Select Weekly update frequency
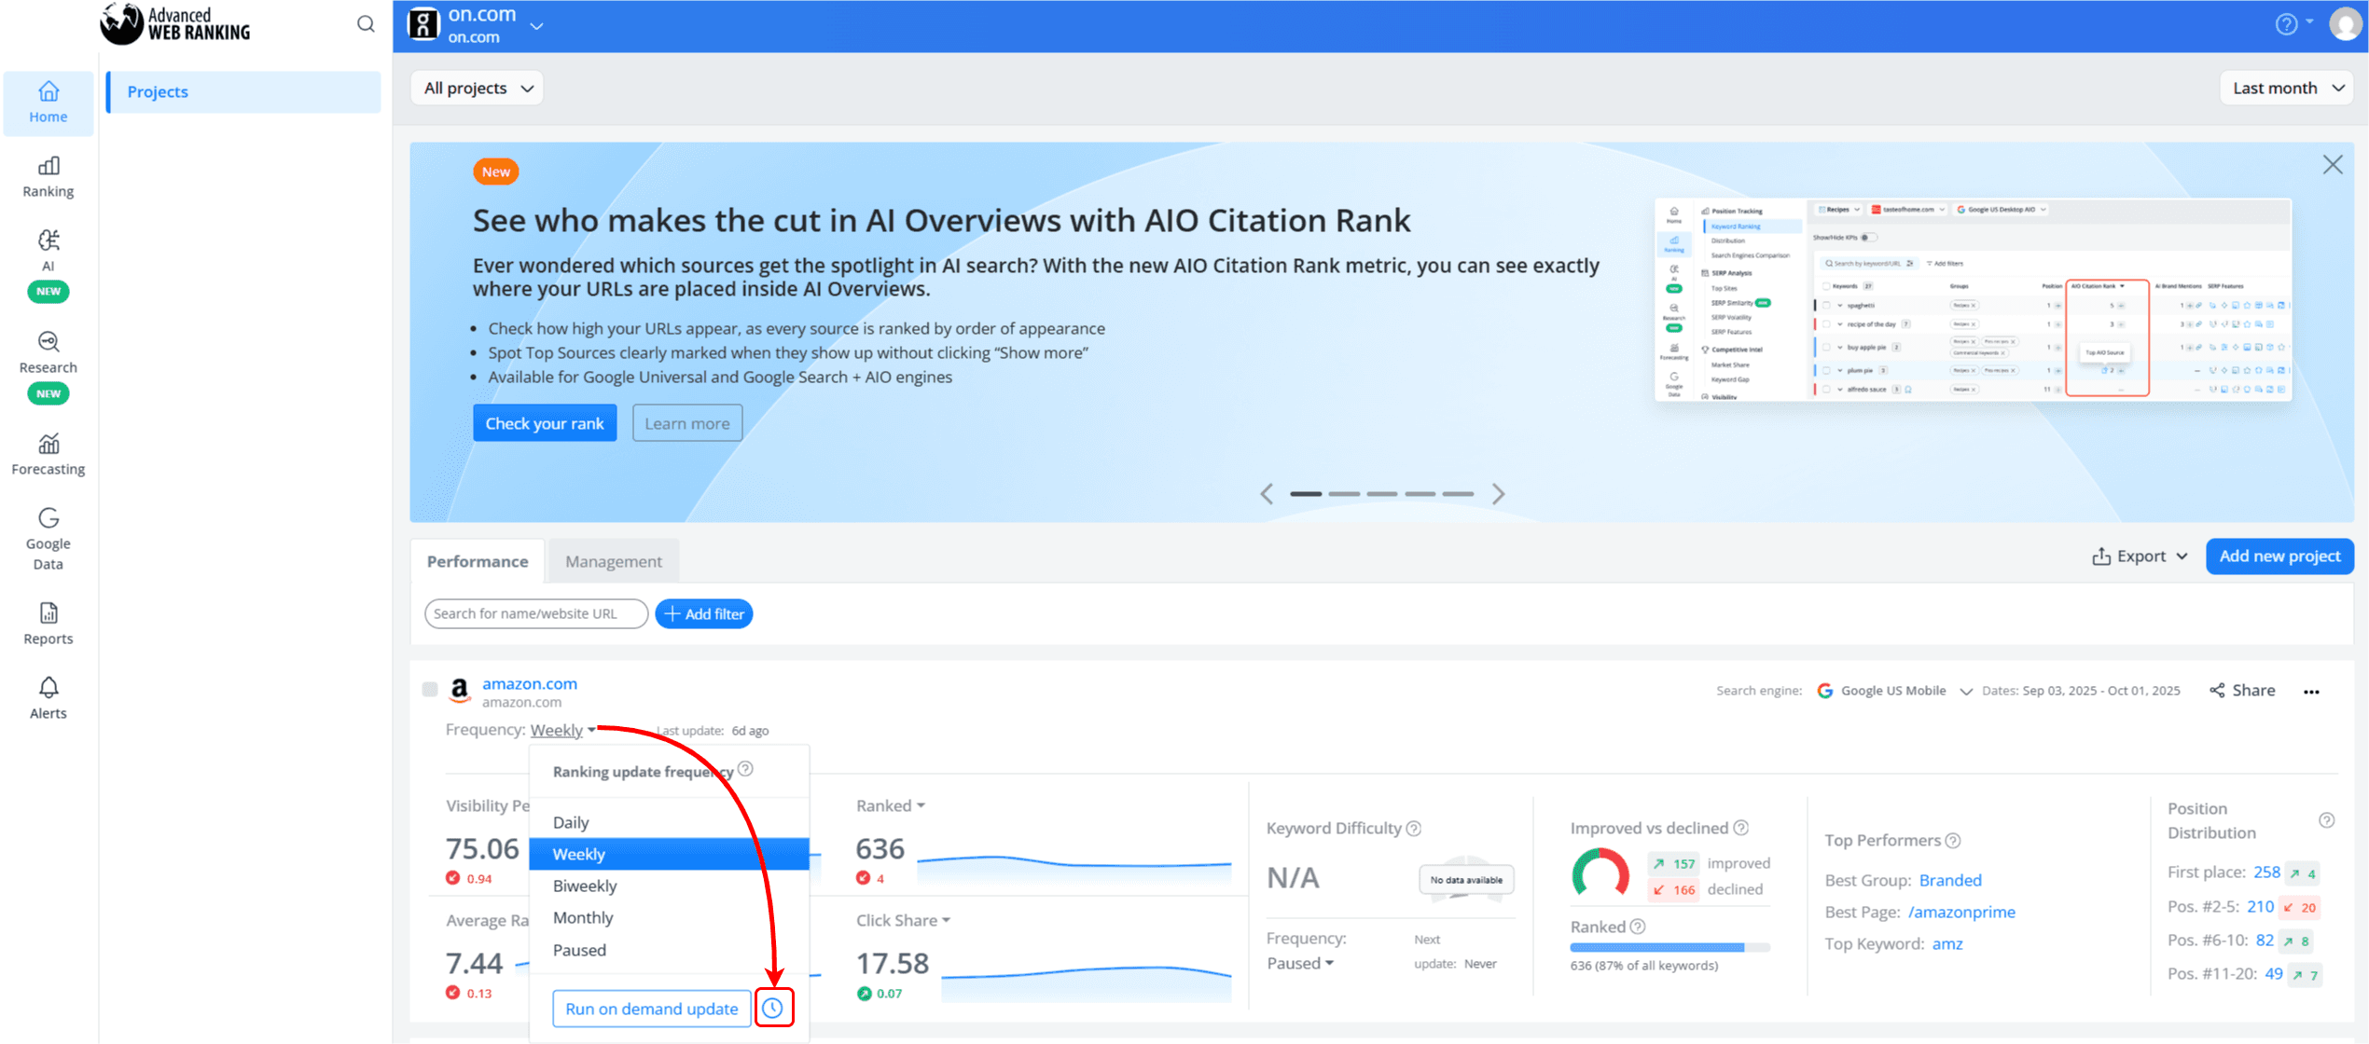The height and width of the screenshot is (1044, 2369). tap(669, 854)
